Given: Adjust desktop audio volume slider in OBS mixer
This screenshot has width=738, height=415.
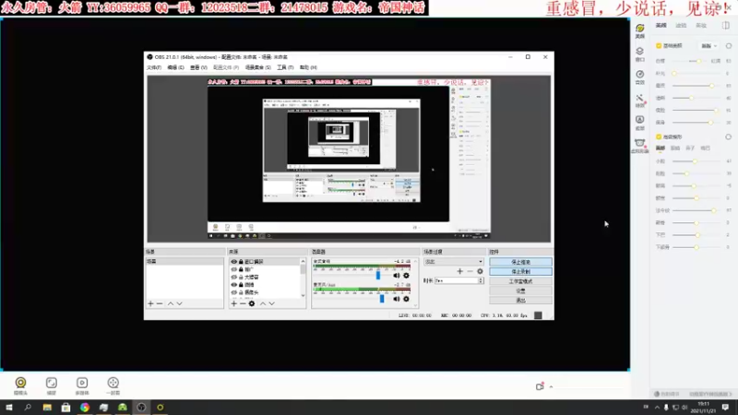Looking at the screenshot, I should pos(361,276).
